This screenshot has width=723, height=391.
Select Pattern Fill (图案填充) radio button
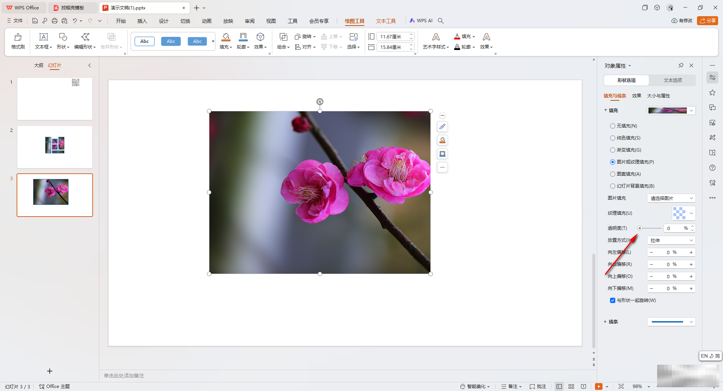pos(613,174)
